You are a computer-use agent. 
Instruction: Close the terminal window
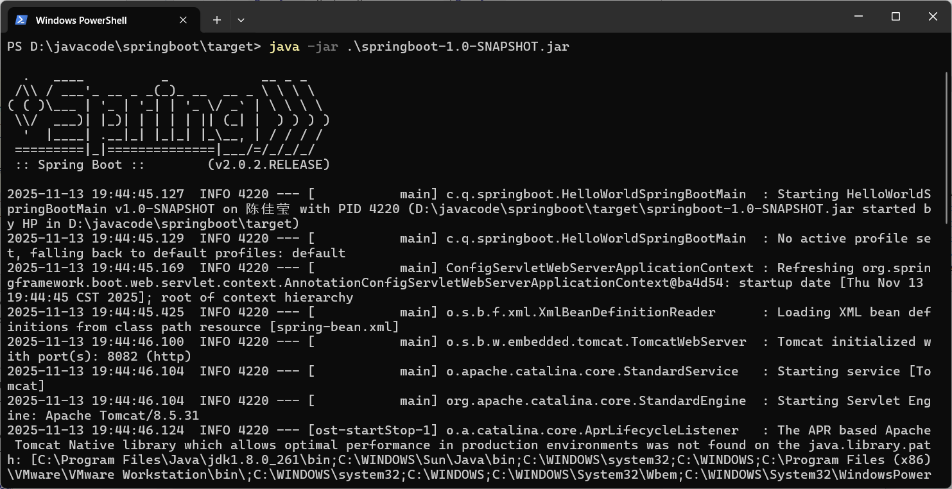tap(933, 17)
